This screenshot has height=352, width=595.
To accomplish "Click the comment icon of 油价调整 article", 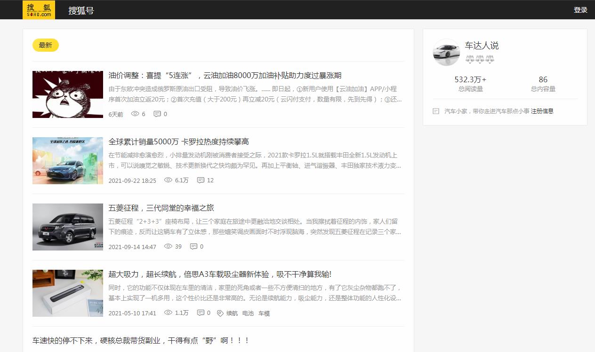I will (x=157, y=114).
